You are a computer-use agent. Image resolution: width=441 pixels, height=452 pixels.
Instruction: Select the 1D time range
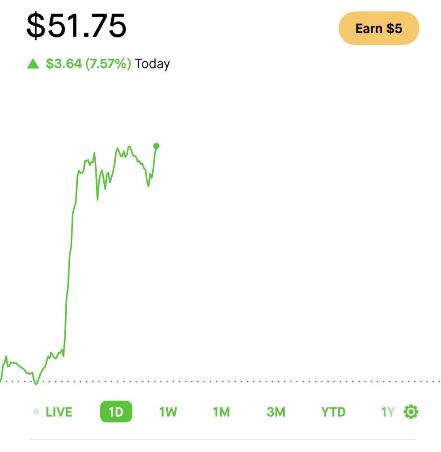point(116,412)
